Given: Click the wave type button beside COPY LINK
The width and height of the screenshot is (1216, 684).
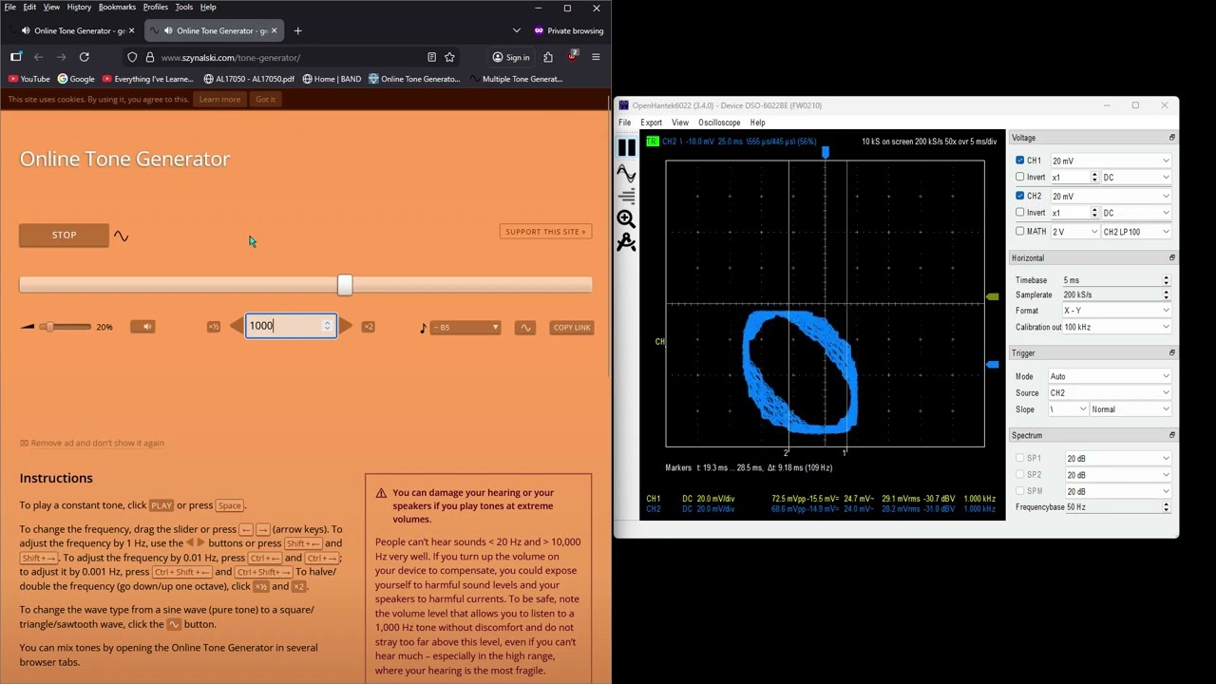Looking at the screenshot, I should coord(525,328).
